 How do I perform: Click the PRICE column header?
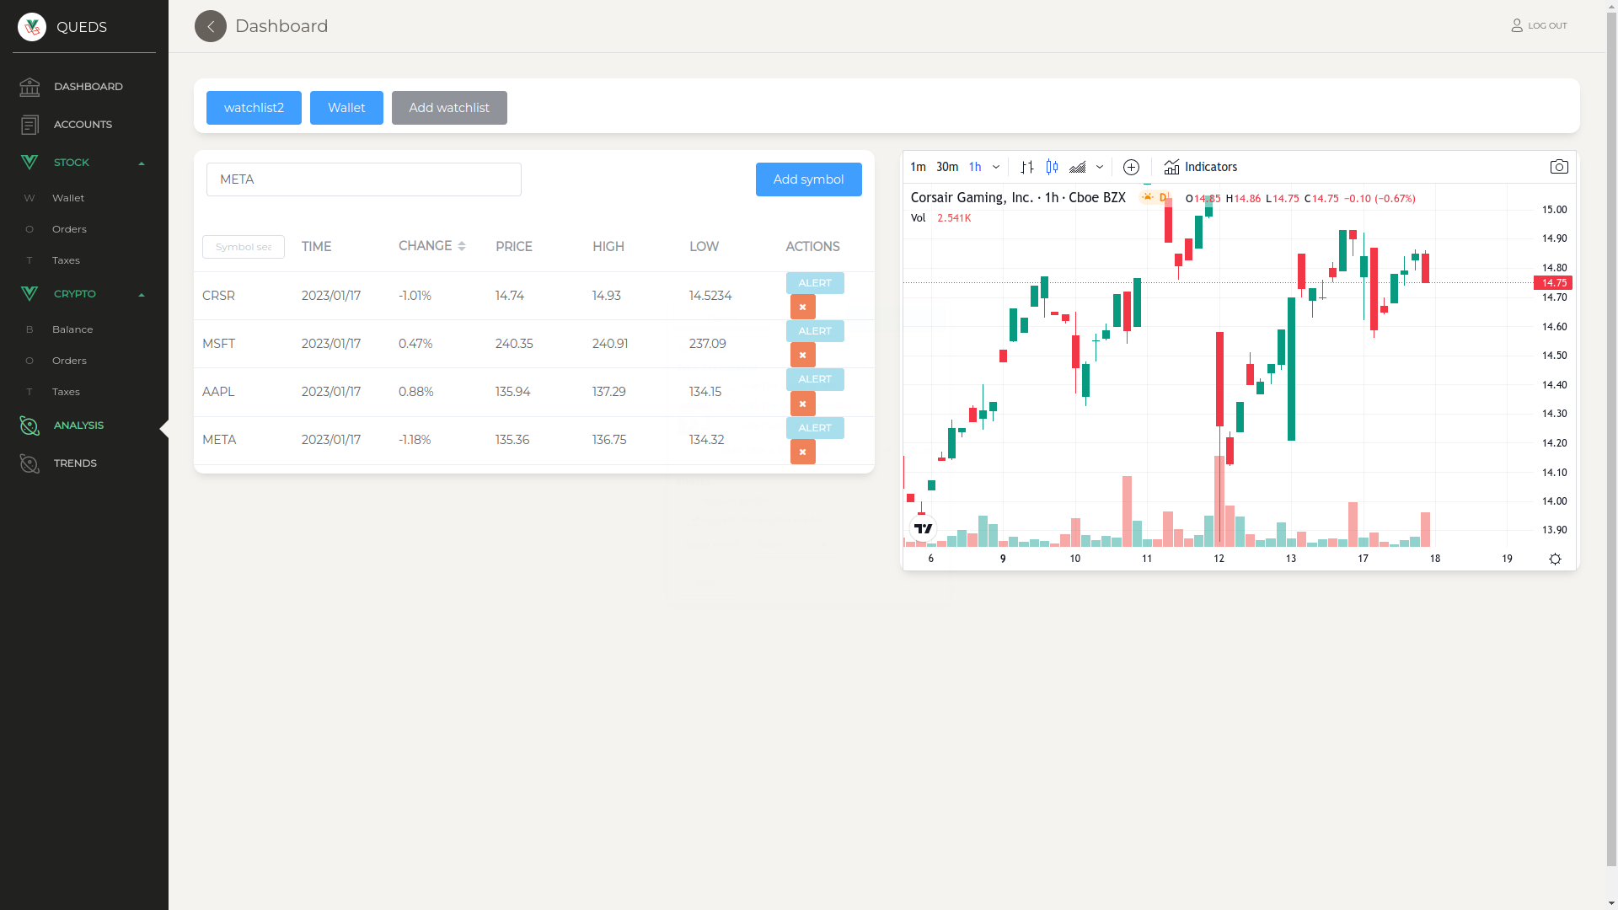514,247
